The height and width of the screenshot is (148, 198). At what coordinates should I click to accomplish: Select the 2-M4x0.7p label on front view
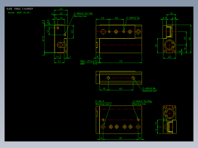(133, 18)
